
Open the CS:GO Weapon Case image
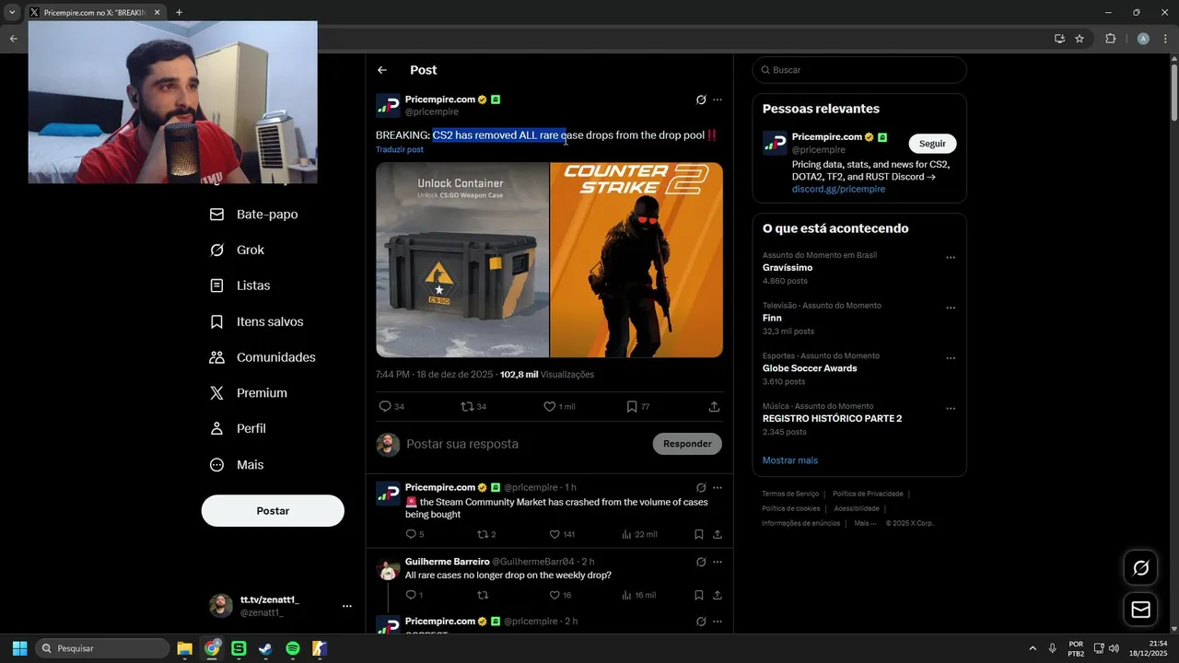462,260
